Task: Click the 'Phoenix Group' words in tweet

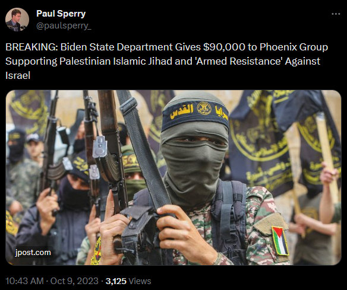Action: point(294,47)
